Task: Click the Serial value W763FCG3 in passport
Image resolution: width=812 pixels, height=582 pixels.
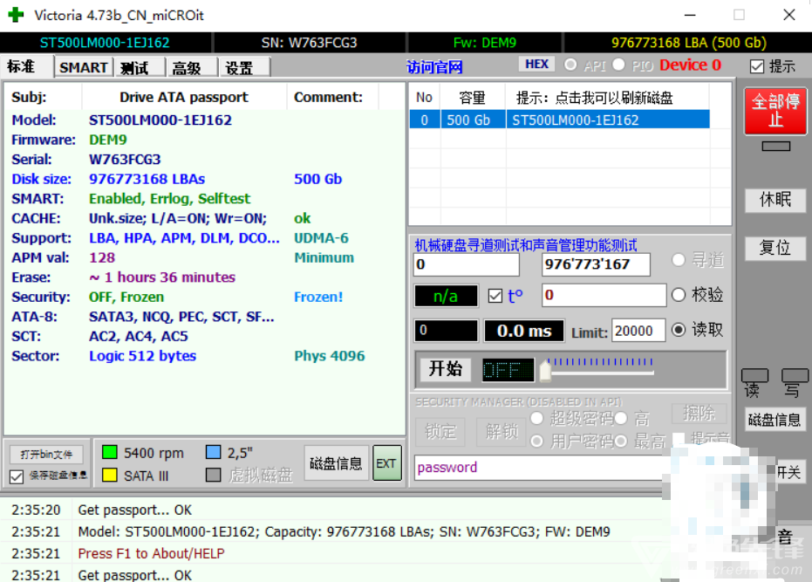Action: click(x=125, y=159)
